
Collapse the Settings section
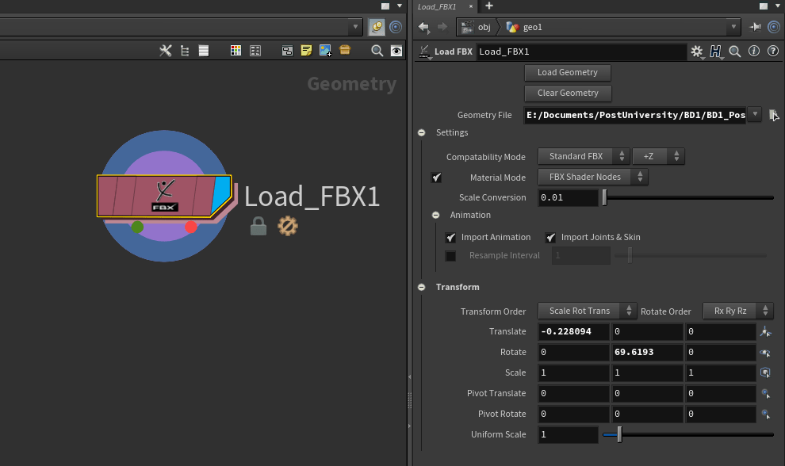tap(422, 132)
